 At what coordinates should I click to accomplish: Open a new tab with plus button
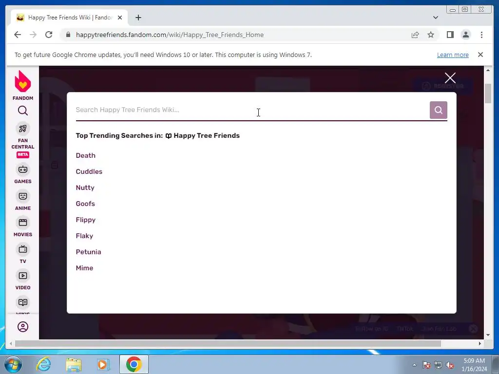[x=138, y=18]
